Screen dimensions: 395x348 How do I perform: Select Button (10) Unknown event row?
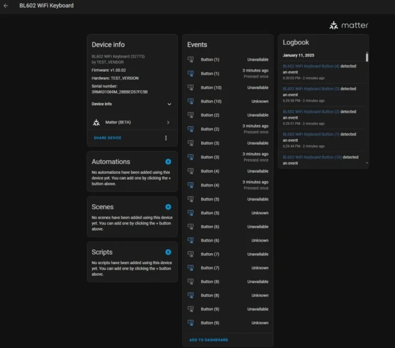(228, 101)
